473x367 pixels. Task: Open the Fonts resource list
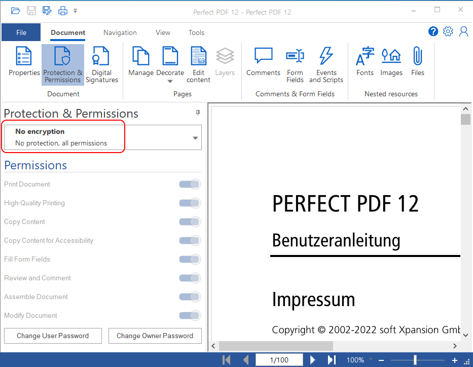click(x=365, y=62)
